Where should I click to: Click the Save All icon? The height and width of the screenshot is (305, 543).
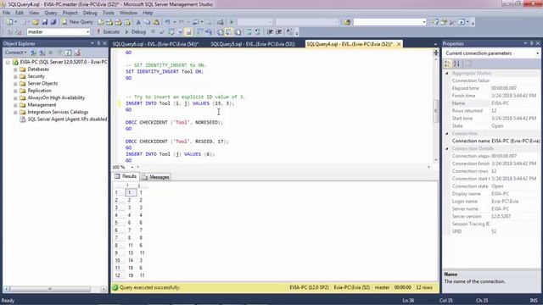pos(53,22)
